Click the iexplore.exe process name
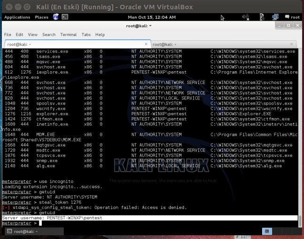The width and height of the screenshot is (304, 239). tap(52, 72)
